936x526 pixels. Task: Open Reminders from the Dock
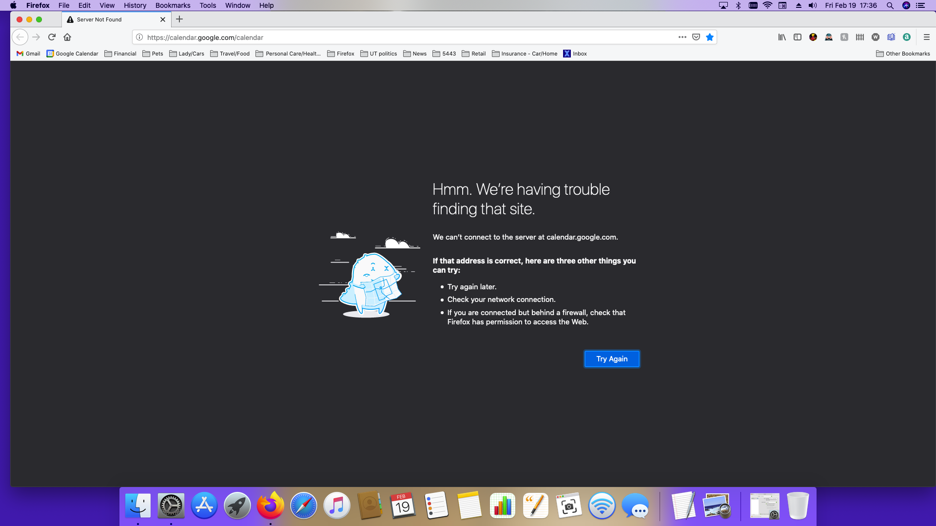[436, 506]
